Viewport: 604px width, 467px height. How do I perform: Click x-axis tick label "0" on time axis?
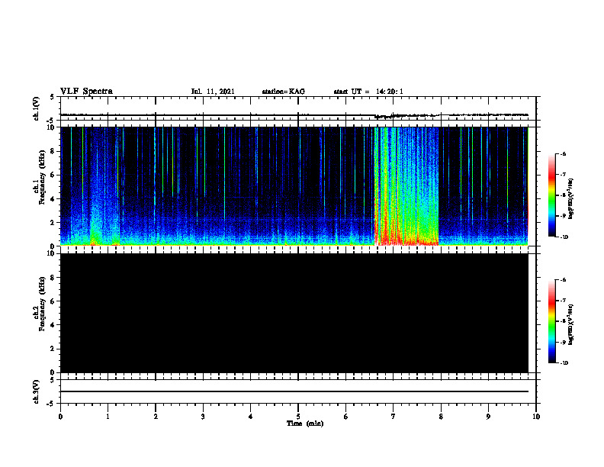tap(60, 417)
